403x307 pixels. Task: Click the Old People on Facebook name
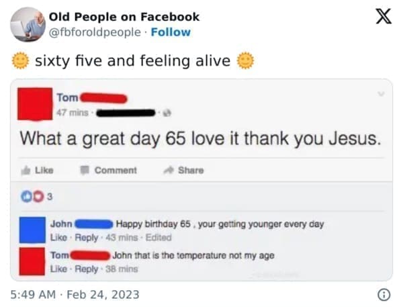[124, 17]
